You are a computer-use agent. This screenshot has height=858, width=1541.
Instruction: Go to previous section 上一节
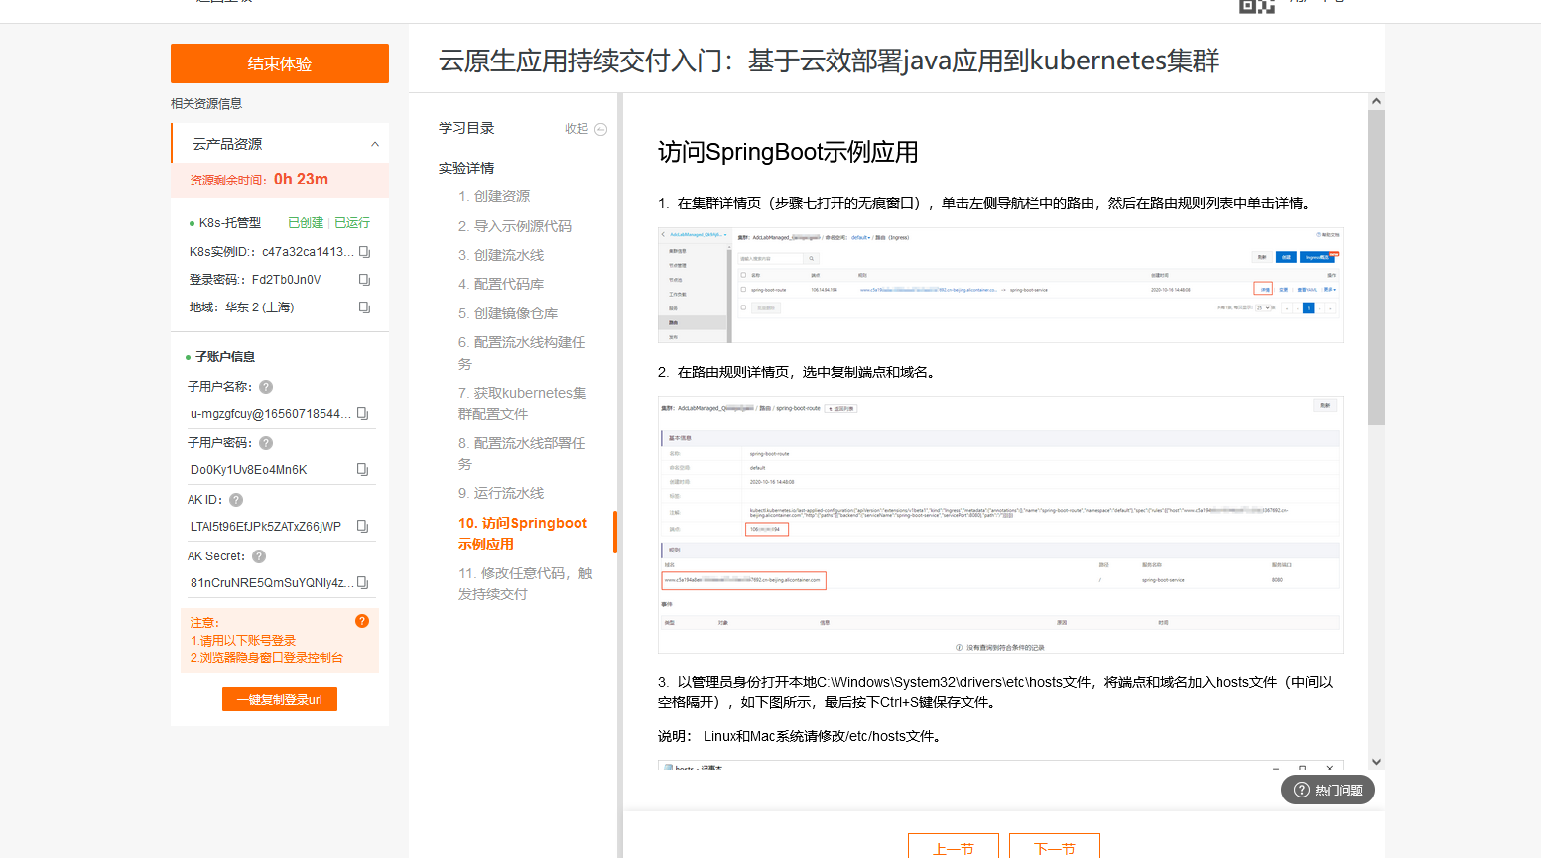954,846
